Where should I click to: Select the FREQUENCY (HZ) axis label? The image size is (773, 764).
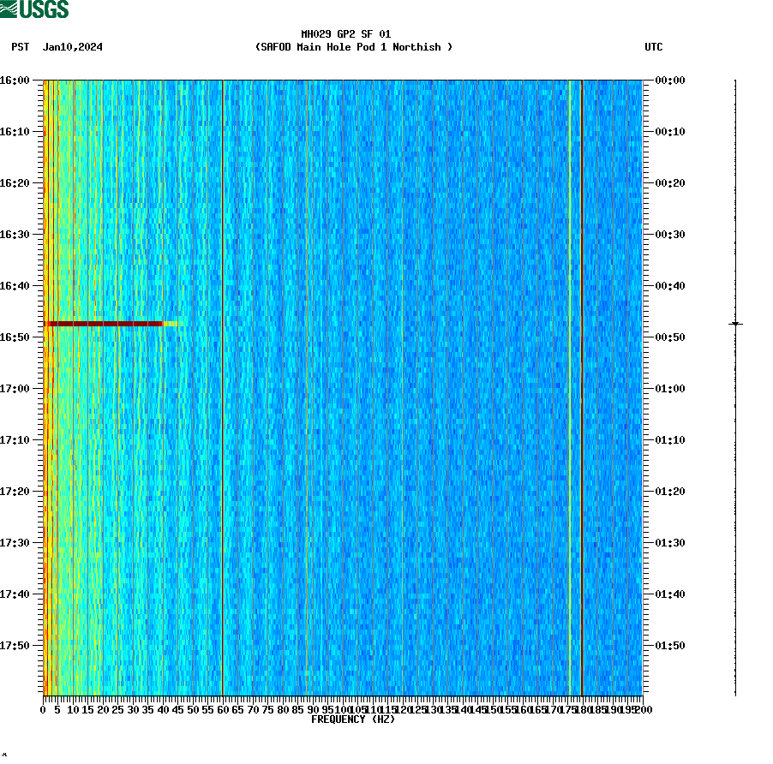click(x=353, y=719)
